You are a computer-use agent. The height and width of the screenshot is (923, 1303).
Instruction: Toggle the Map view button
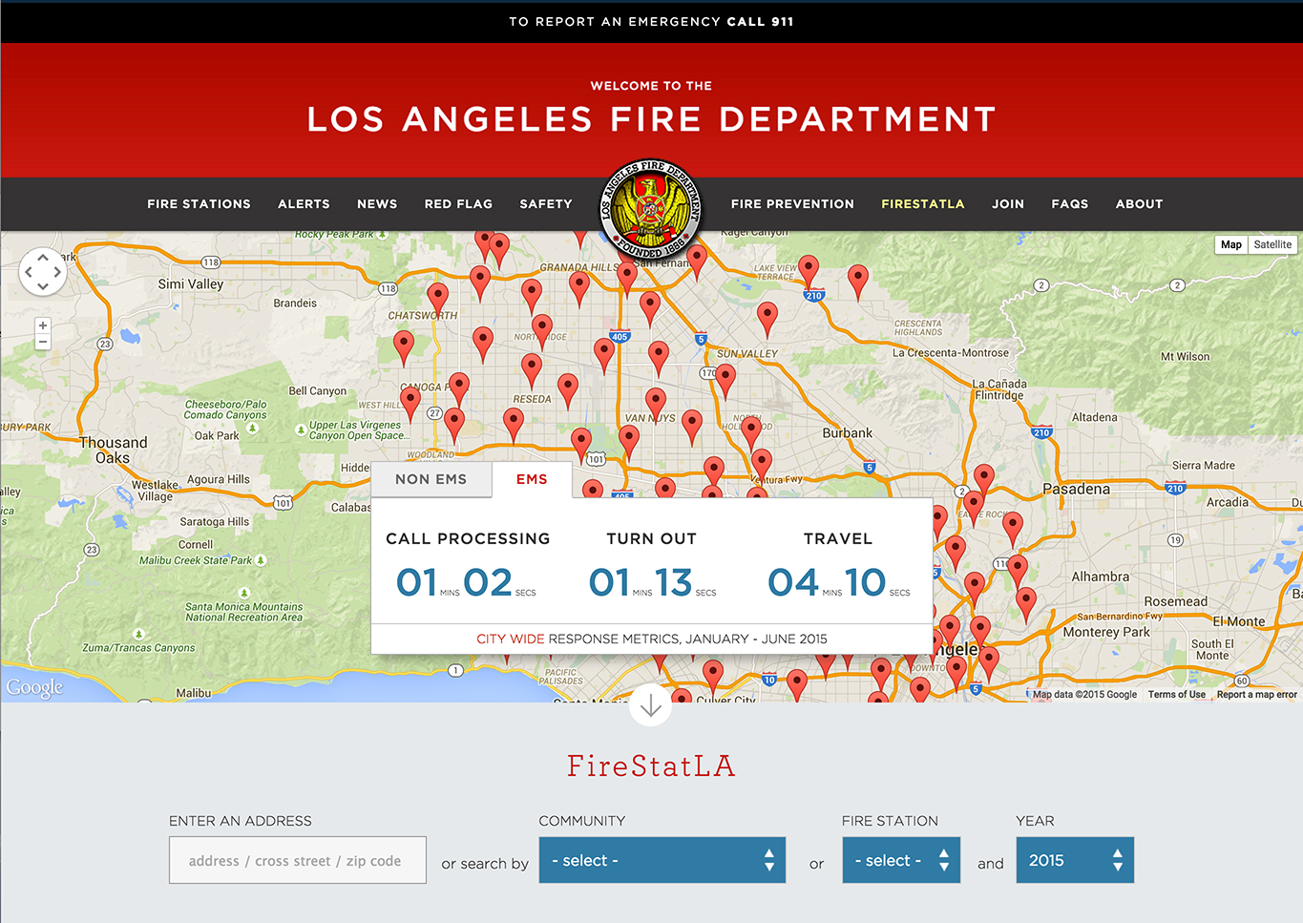pos(1230,244)
